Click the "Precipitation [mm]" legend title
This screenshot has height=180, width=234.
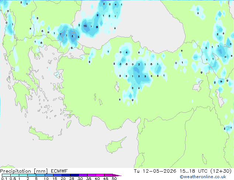click(24, 171)
